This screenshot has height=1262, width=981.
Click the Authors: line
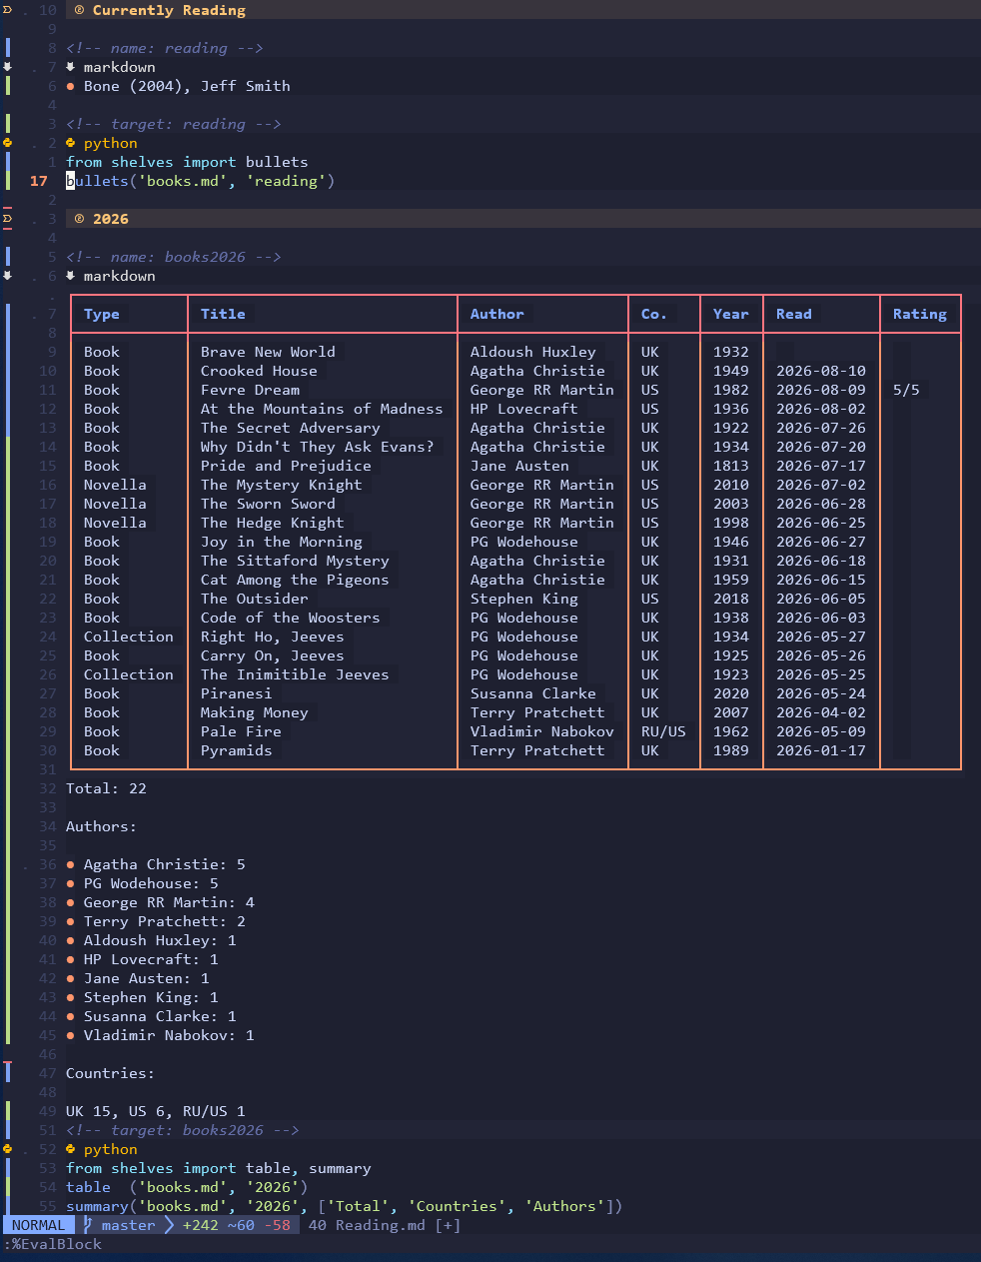[101, 826]
